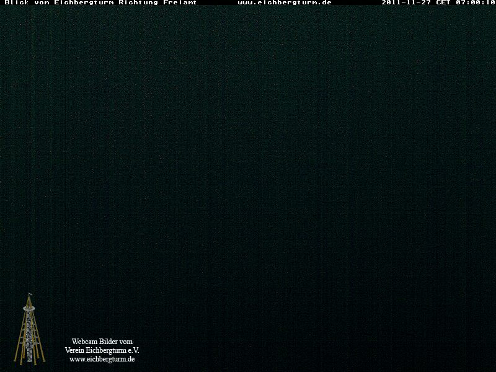Click the word 'Verein' in the caption
Viewport: 496px width, 372px height.
tap(76, 350)
